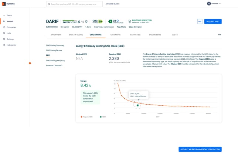
Task: Expand the Alexander account dropdown chevron
Action: (220, 4)
